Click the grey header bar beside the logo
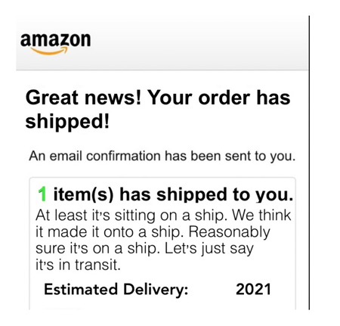 tap(199, 43)
